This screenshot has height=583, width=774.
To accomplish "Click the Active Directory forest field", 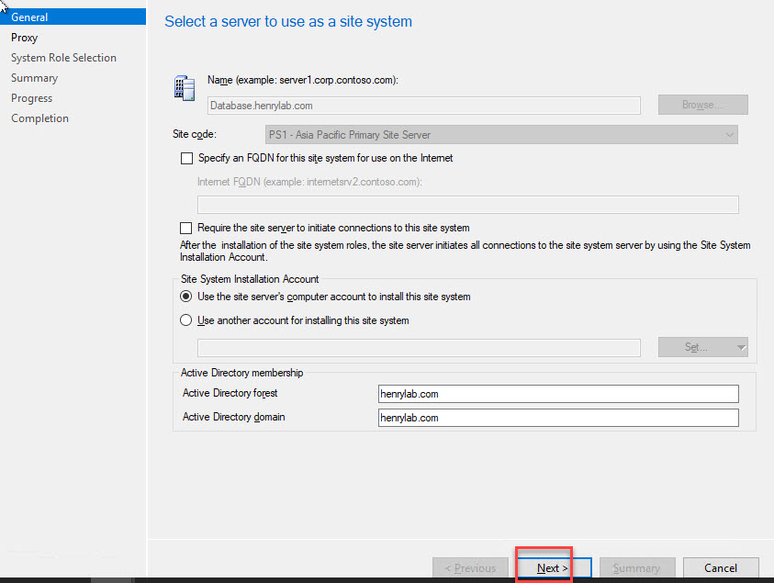I will click(558, 394).
